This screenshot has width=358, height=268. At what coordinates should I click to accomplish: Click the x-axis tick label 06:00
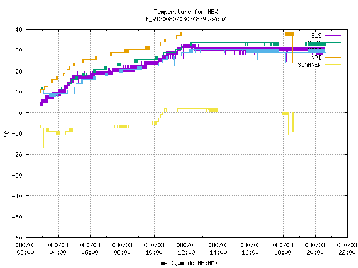(x=90, y=252)
